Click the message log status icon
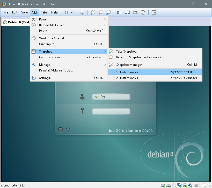 click(204, 185)
